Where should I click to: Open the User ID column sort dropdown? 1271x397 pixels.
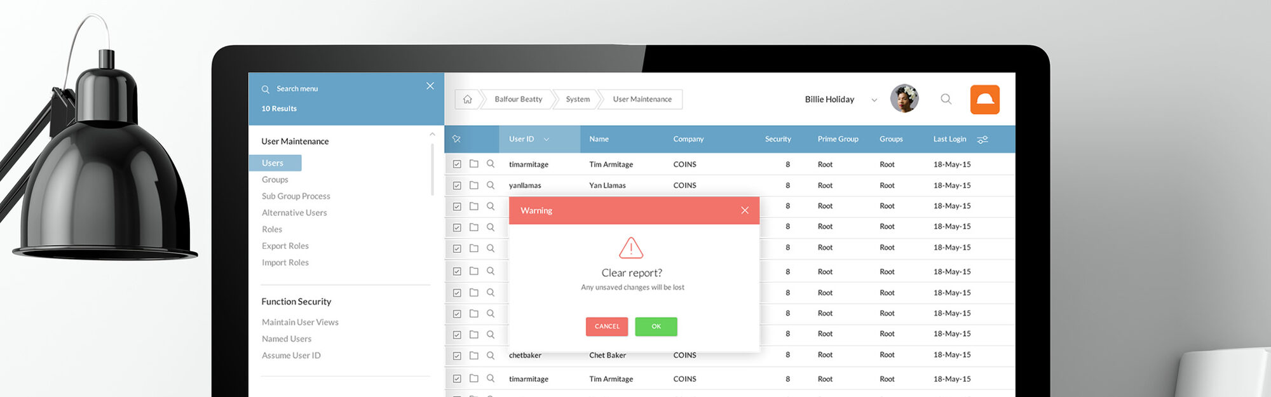pos(547,139)
